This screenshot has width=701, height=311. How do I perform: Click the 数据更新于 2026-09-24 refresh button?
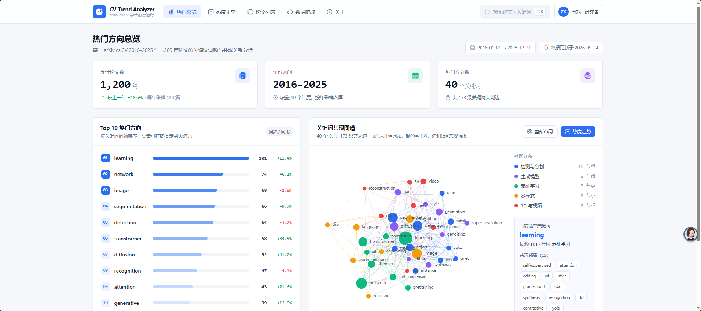pos(571,48)
